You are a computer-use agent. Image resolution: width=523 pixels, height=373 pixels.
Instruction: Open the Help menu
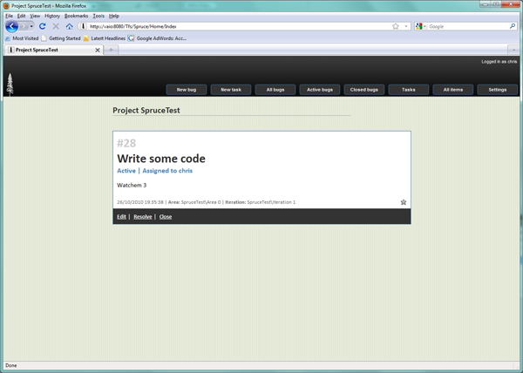point(113,16)
